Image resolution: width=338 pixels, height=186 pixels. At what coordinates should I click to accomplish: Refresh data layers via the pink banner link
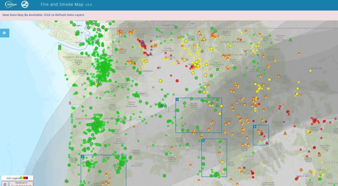coord(43,15)
